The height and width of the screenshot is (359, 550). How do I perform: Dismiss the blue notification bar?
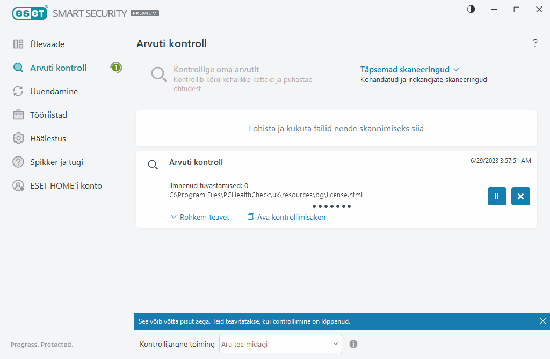[x=542, y=321]
